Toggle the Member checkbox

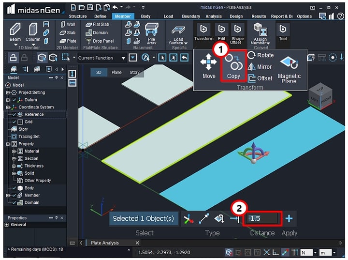click(14, 195)
